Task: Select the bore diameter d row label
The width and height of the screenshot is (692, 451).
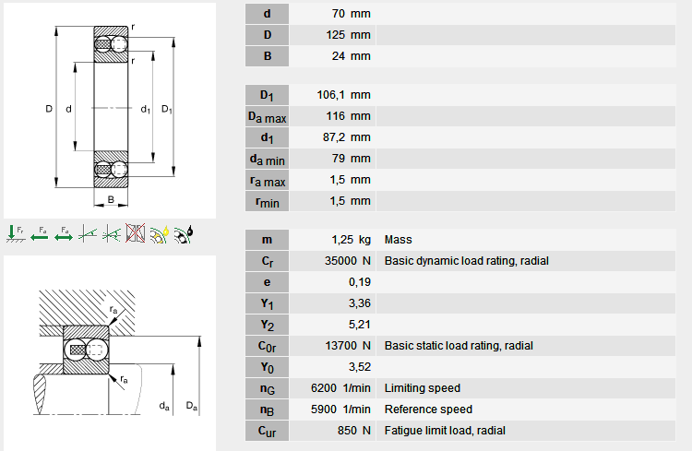Action: [267, 14]
